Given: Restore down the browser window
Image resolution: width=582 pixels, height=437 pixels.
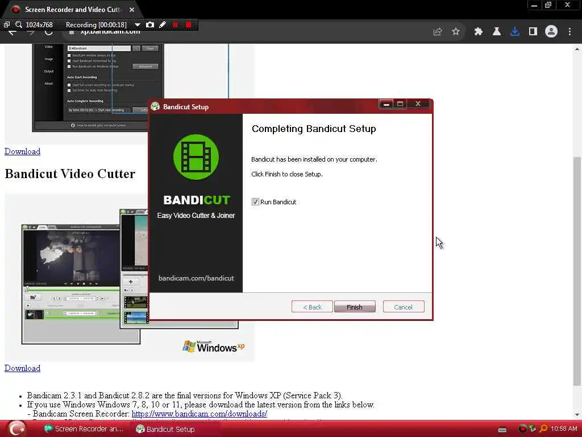Looking at the screenshot, I should click(x=548, y=5).
